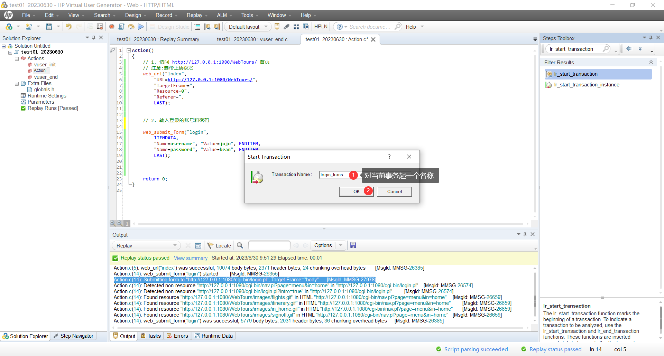Click the help question mark icon near search
This screenshot has width=664, height=356.
tap(340, 27)
